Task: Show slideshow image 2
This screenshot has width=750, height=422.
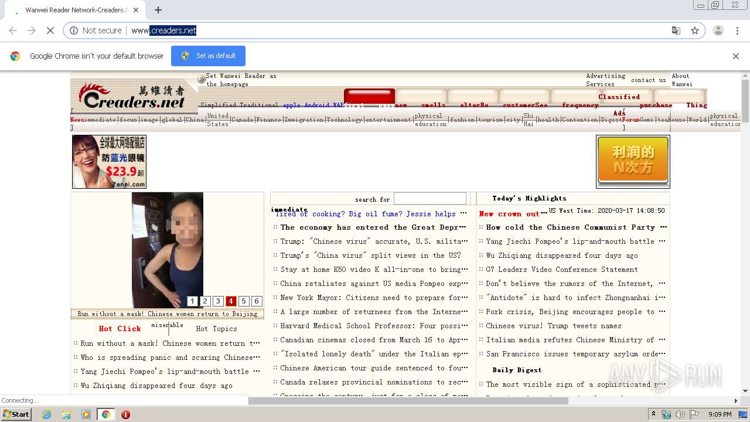Action: (205, 301)
